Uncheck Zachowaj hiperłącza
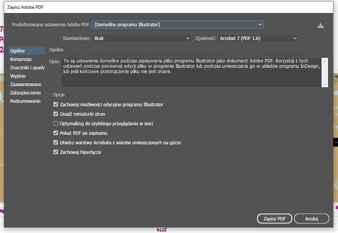The width and height of the screenshot is (338, 233). pos(56,152)
